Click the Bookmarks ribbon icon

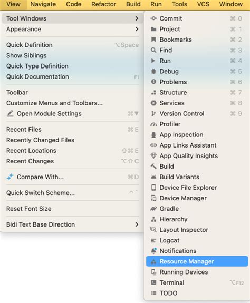[x=153, y=40]
